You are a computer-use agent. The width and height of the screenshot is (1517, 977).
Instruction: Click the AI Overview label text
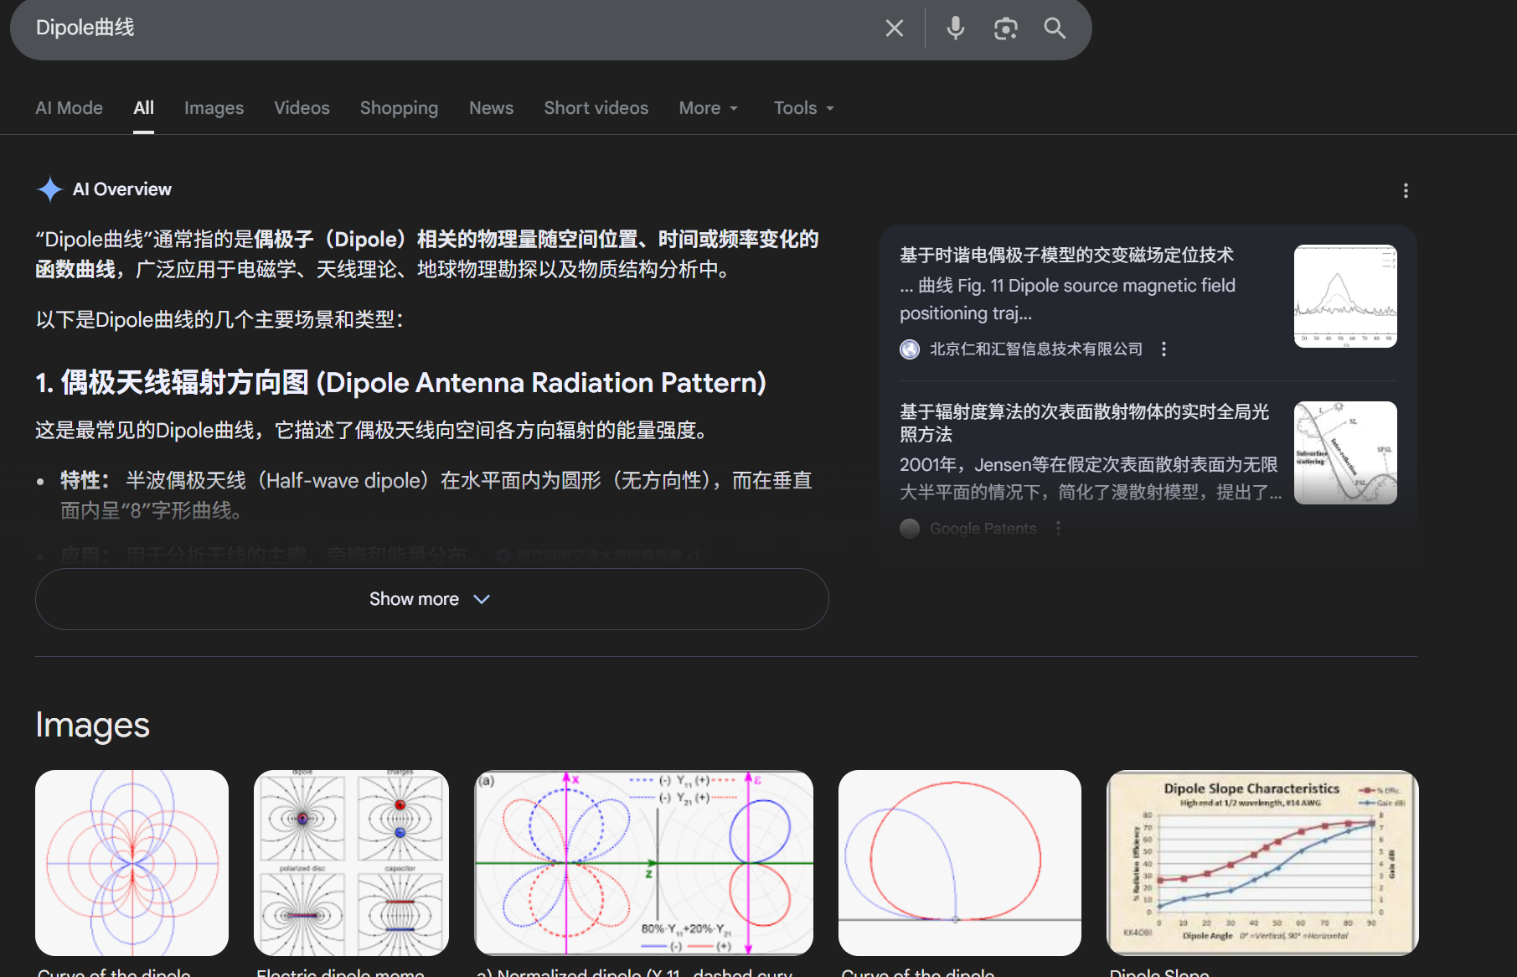pyautogui.click(x=122, y=189)
